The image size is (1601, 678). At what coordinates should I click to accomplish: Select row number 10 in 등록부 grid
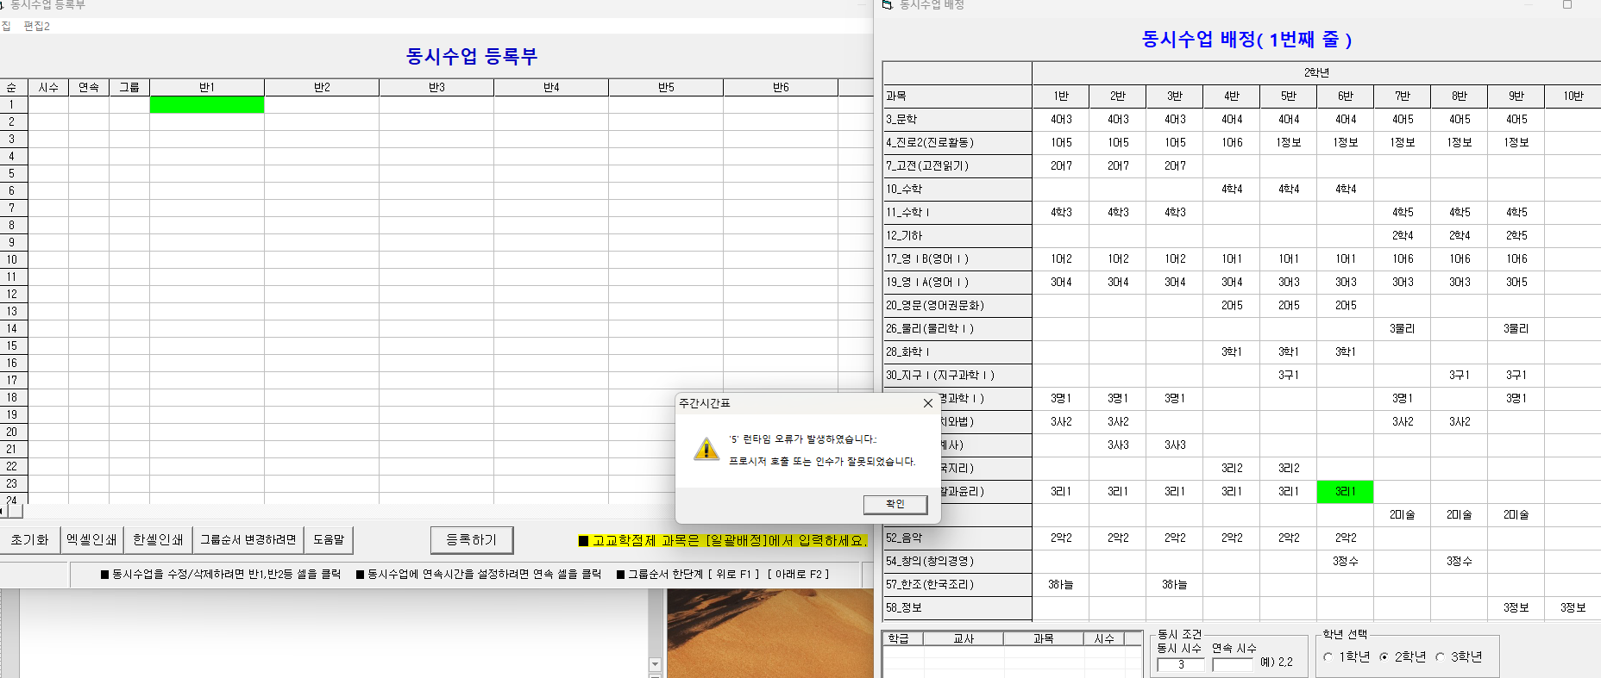click(x=12, y=259)
